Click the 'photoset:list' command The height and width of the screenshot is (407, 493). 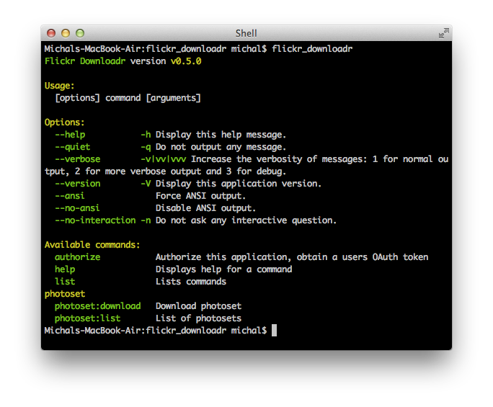coord(87,318)
